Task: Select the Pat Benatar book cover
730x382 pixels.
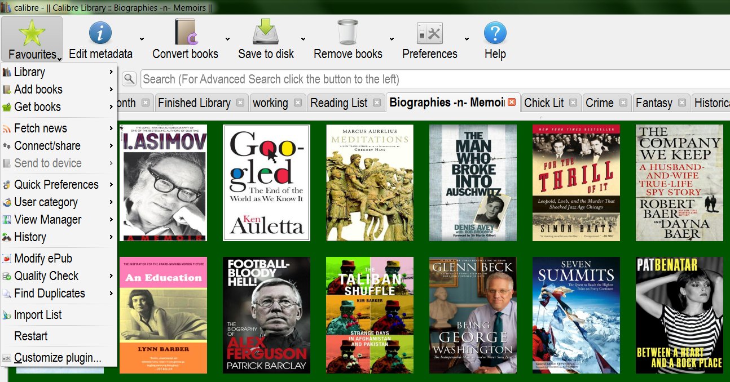Action: point(679,316)
